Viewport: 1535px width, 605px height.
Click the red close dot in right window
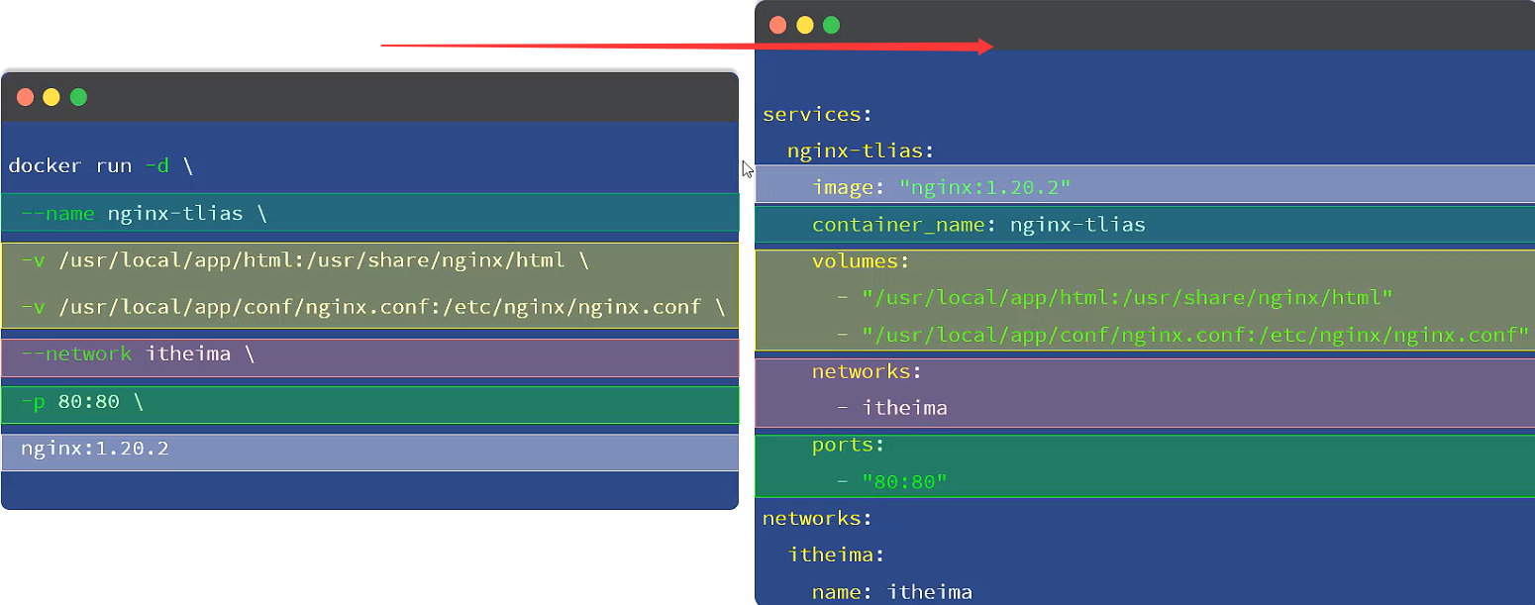point(778,25)
